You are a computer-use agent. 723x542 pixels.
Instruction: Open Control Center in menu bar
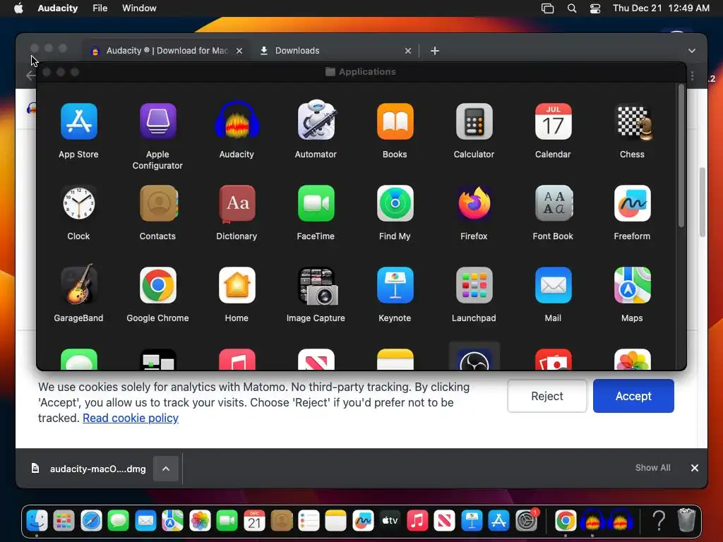point(595,8)
